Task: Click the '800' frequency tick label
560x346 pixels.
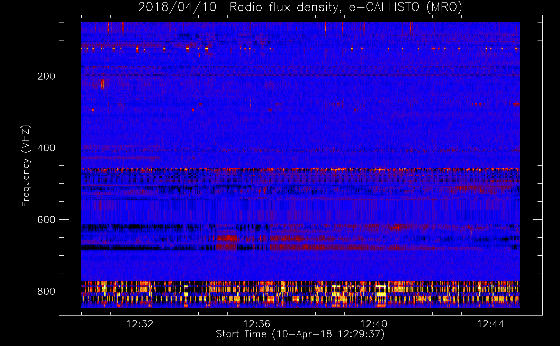Action: [x=46, y=291]
